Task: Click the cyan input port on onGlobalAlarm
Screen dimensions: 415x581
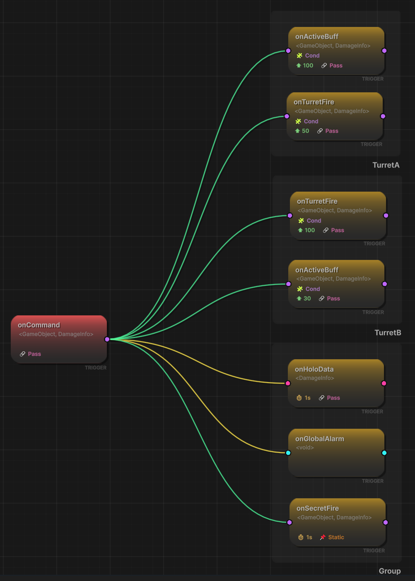Action: [287, 453]
